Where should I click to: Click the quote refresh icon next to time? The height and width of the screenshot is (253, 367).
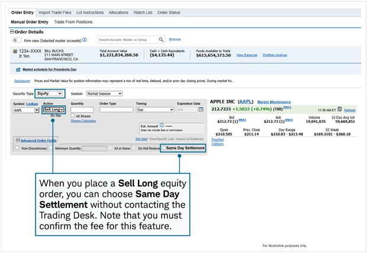click(x=340, y=110)
